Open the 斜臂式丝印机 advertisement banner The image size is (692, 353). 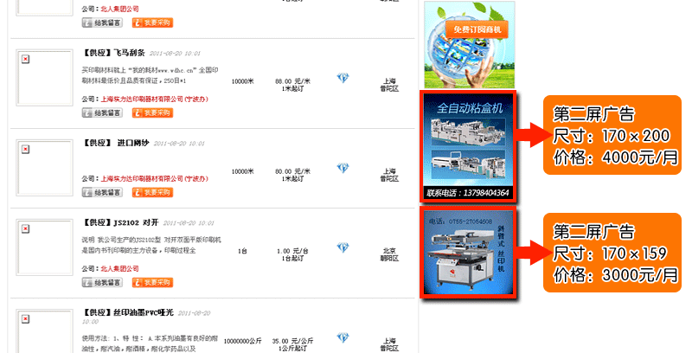[468, 253]
